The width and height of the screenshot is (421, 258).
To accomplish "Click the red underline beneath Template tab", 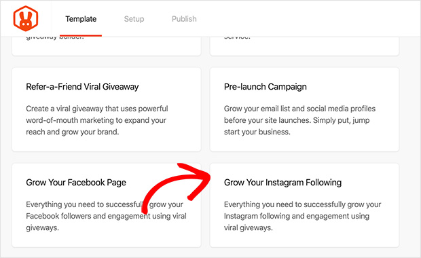I will point(81,35).
